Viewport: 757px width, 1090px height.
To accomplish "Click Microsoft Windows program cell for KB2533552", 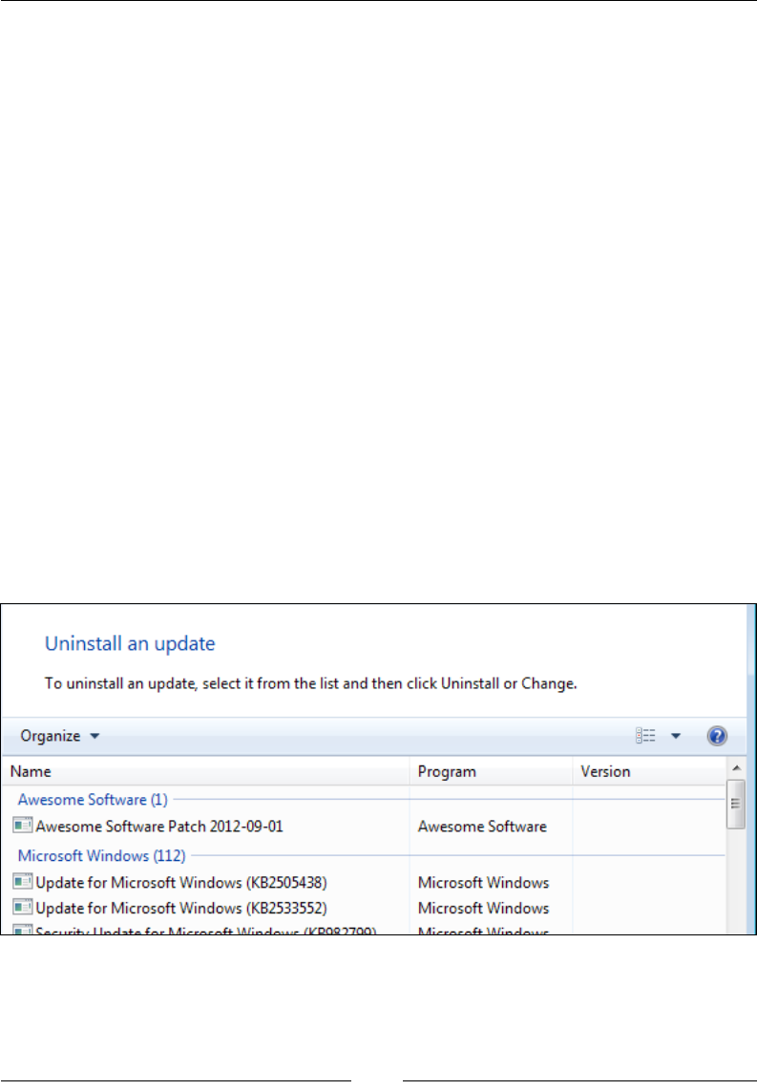I will click(483, 908).
